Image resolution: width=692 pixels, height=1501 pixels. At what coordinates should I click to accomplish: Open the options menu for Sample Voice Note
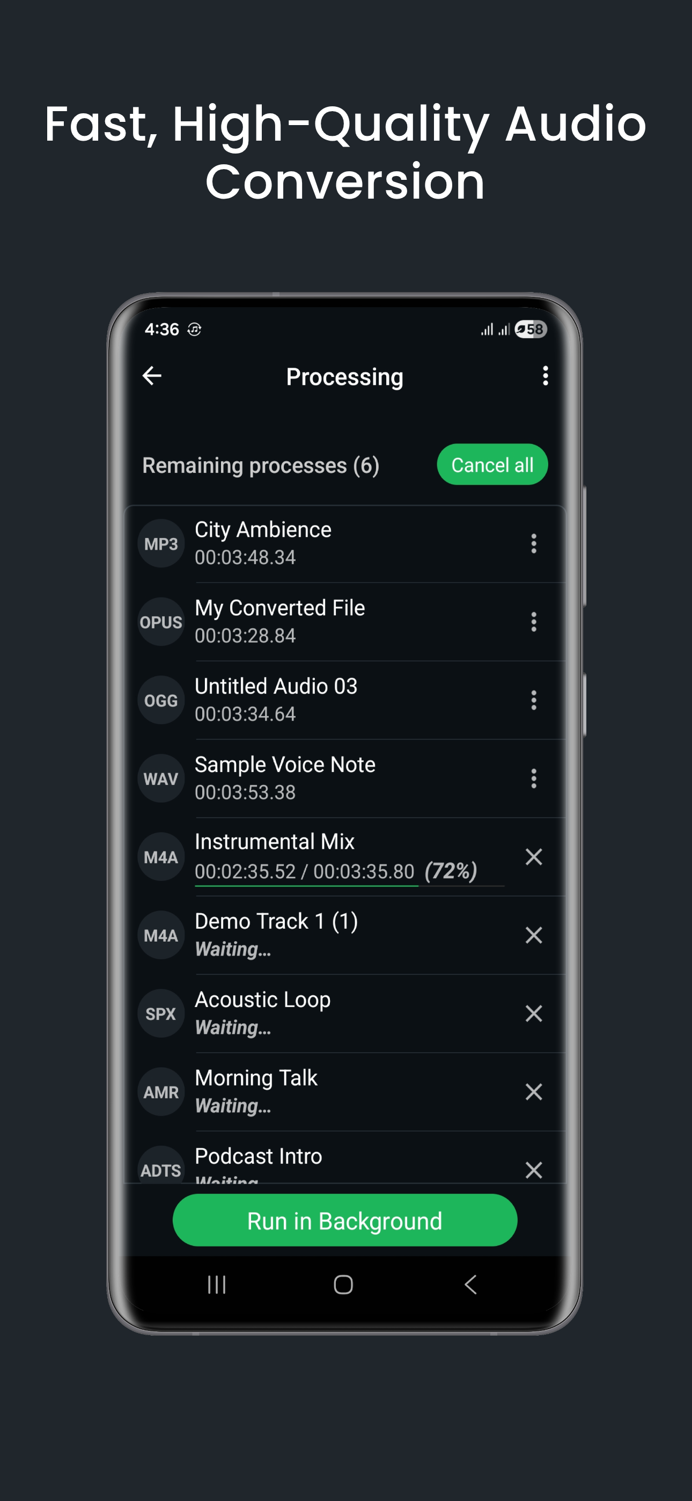click(534, 778)
